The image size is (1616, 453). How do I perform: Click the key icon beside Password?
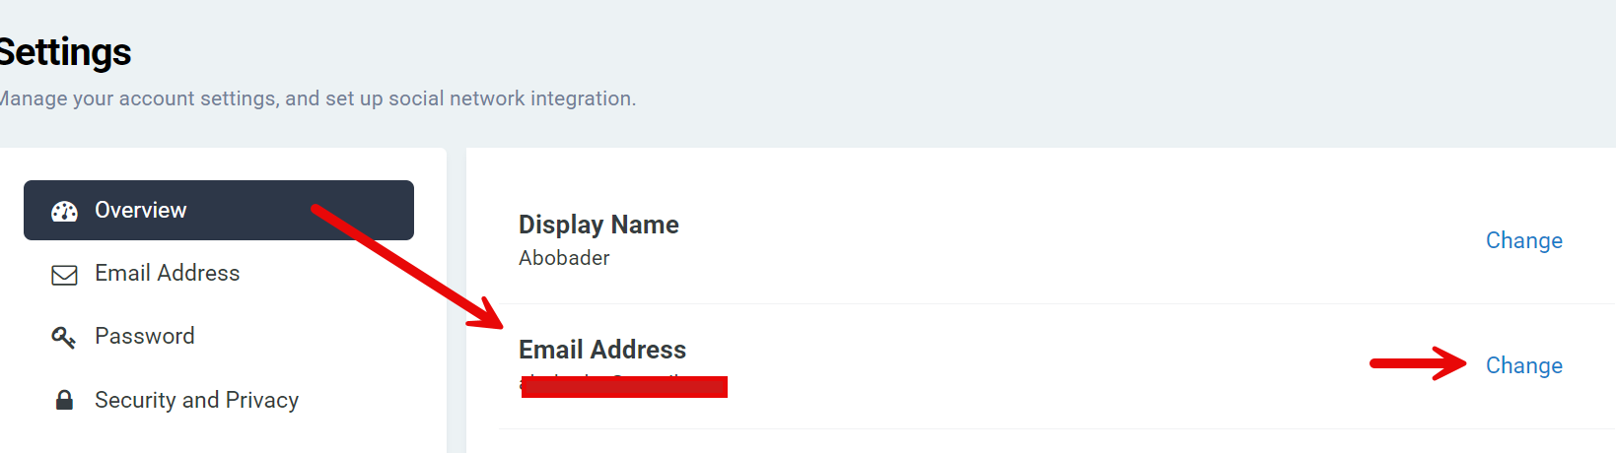pos(63,338)
